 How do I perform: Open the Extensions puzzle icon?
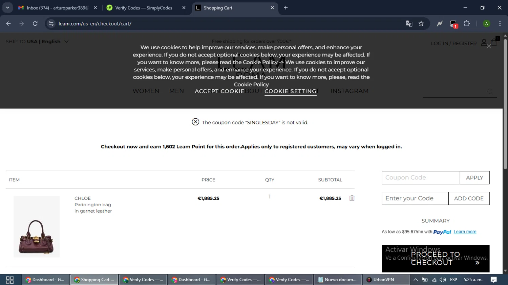click(467, 24)
